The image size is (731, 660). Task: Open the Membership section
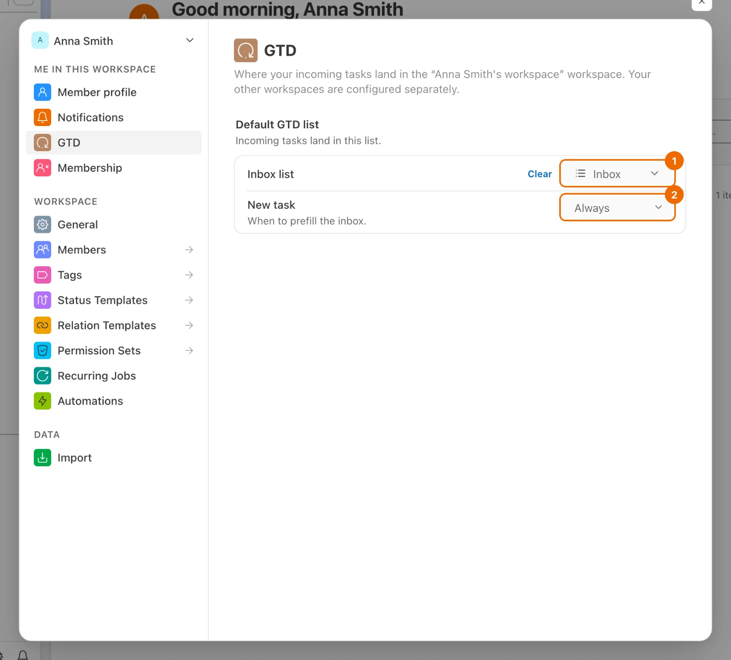[114, 168]
